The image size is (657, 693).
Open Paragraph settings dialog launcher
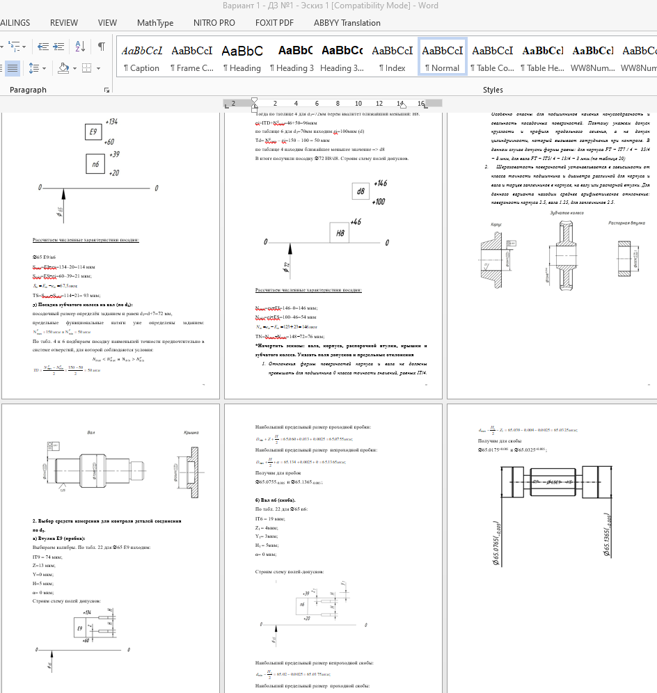(106, 90)
